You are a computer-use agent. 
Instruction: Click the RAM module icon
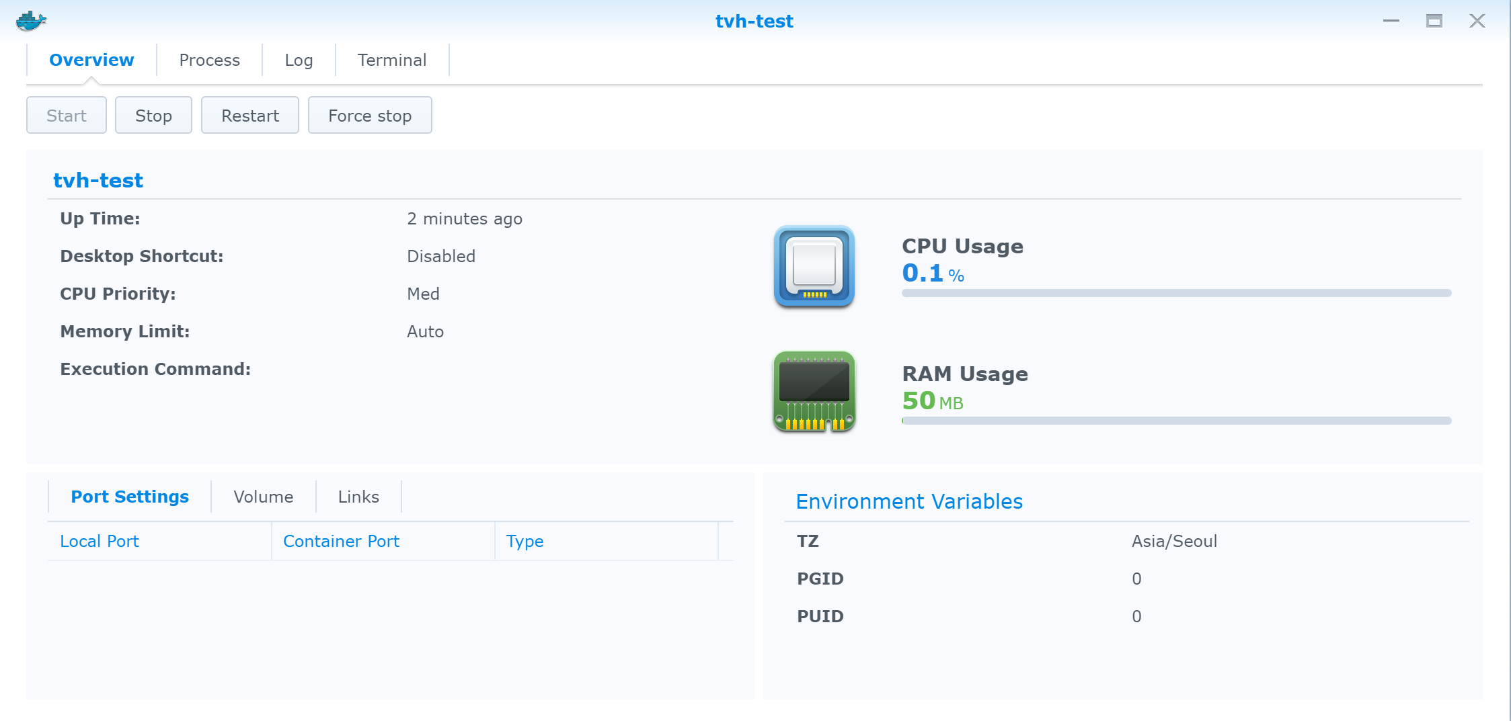point(814,391)
